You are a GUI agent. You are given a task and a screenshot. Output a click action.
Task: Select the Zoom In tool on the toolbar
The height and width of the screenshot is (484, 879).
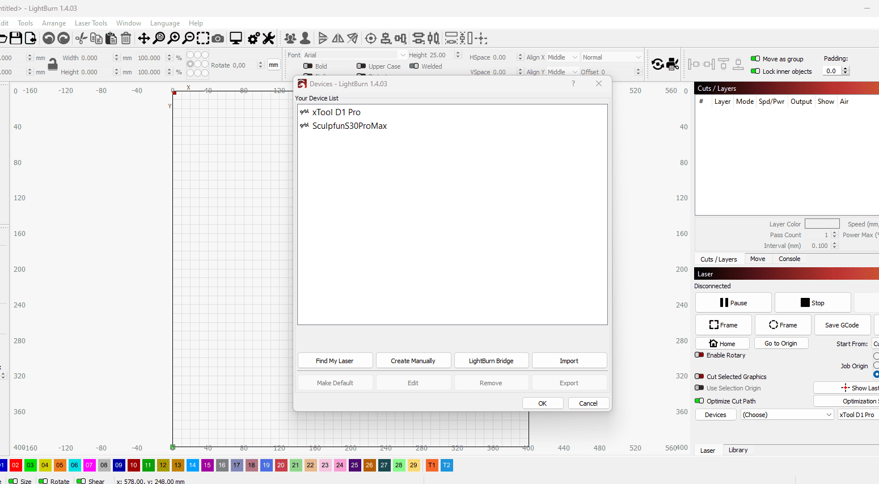(174, 38)
